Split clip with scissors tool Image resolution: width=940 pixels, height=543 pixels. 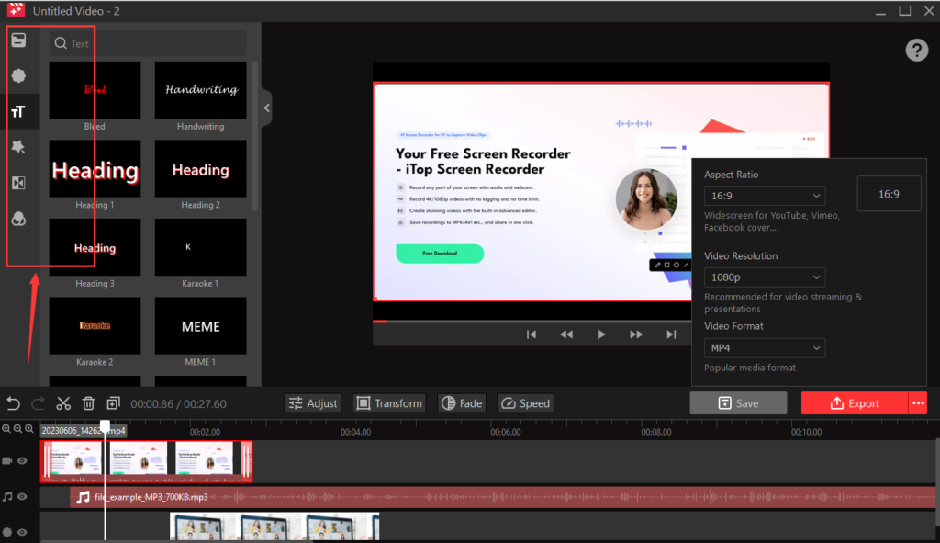(x=63, y=403)
